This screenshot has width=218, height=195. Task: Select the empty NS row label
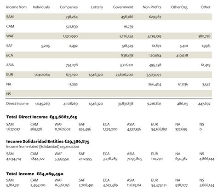pyautogui.click(x=9, y=94)
